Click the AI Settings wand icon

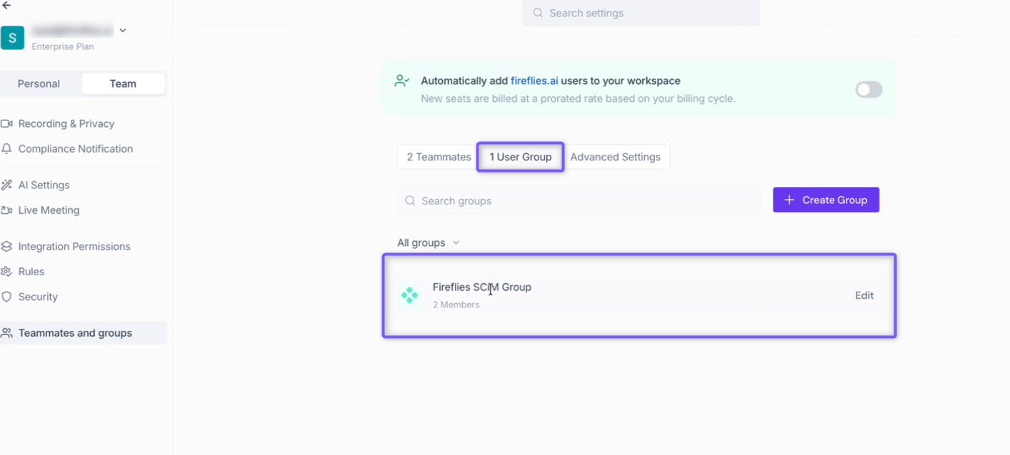point(6,185)
